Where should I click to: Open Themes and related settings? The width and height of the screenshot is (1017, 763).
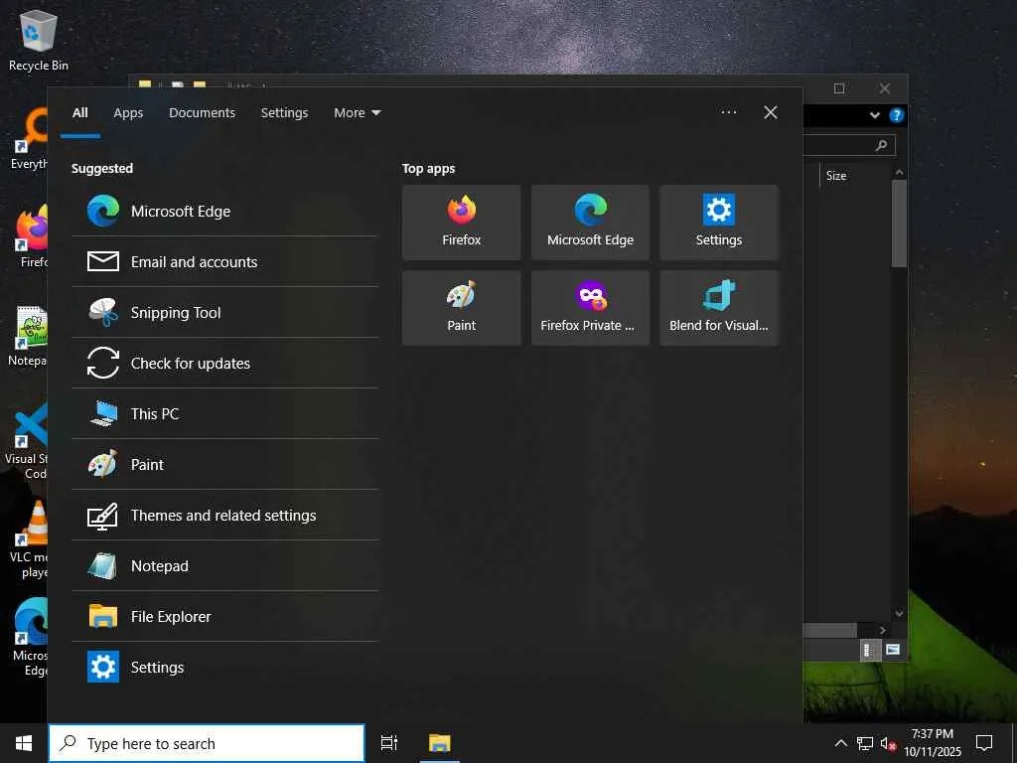pyautogui.click(x=224, y=516)
